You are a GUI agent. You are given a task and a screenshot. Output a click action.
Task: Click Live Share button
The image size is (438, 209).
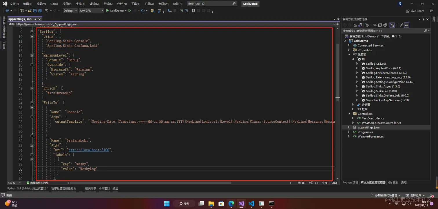point(415,11)
